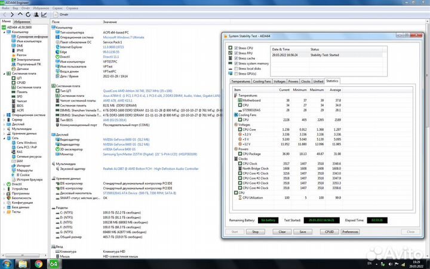Toggle the Stress cache checkbox
The height and width of the screenshot is (269, 430).
click(x=236, y=59)
